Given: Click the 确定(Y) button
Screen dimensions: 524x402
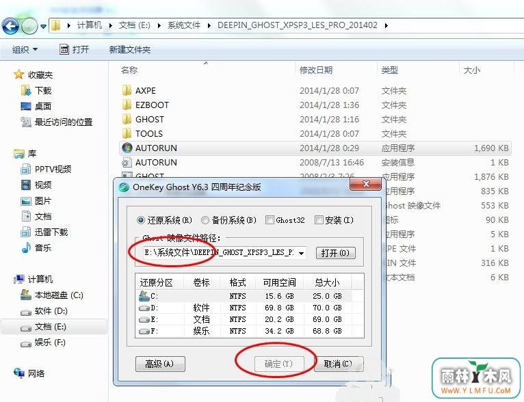Looking at the screenshot, I should coord(279,364).
